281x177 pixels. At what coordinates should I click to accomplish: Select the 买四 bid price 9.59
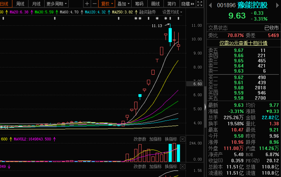(x=238, y=93)
